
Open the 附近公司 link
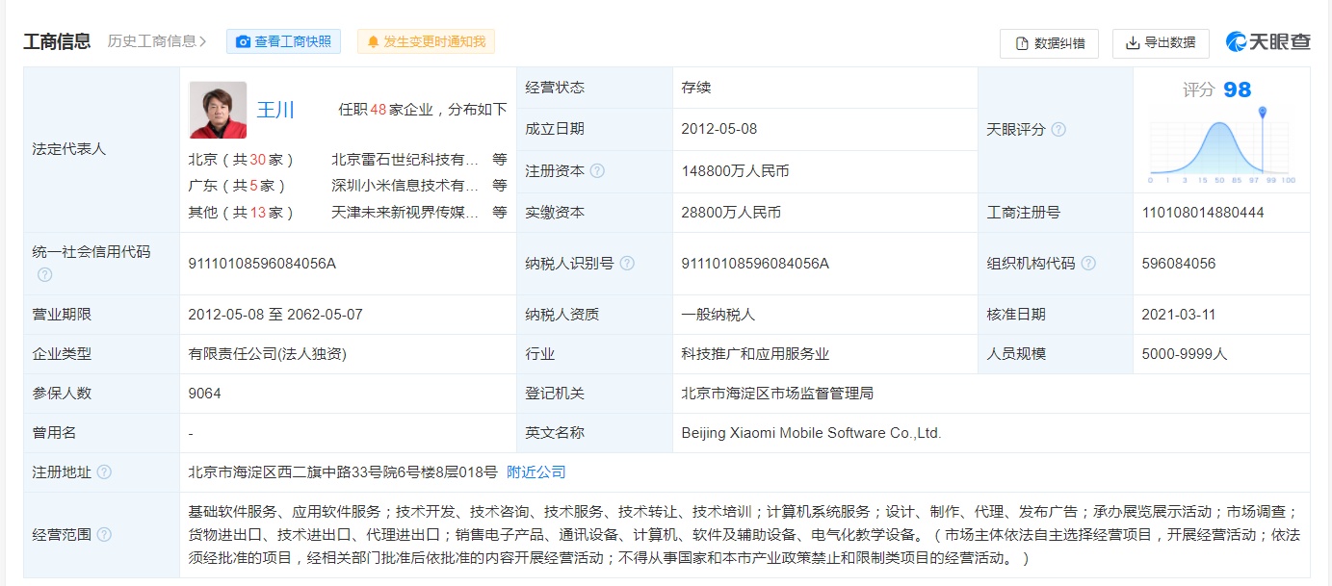point(536,472)
